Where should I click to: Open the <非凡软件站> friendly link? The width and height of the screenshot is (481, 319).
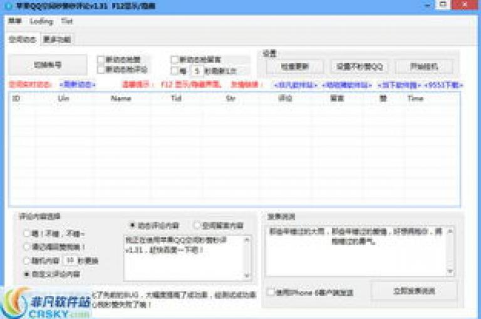click(x=295, y=85)
